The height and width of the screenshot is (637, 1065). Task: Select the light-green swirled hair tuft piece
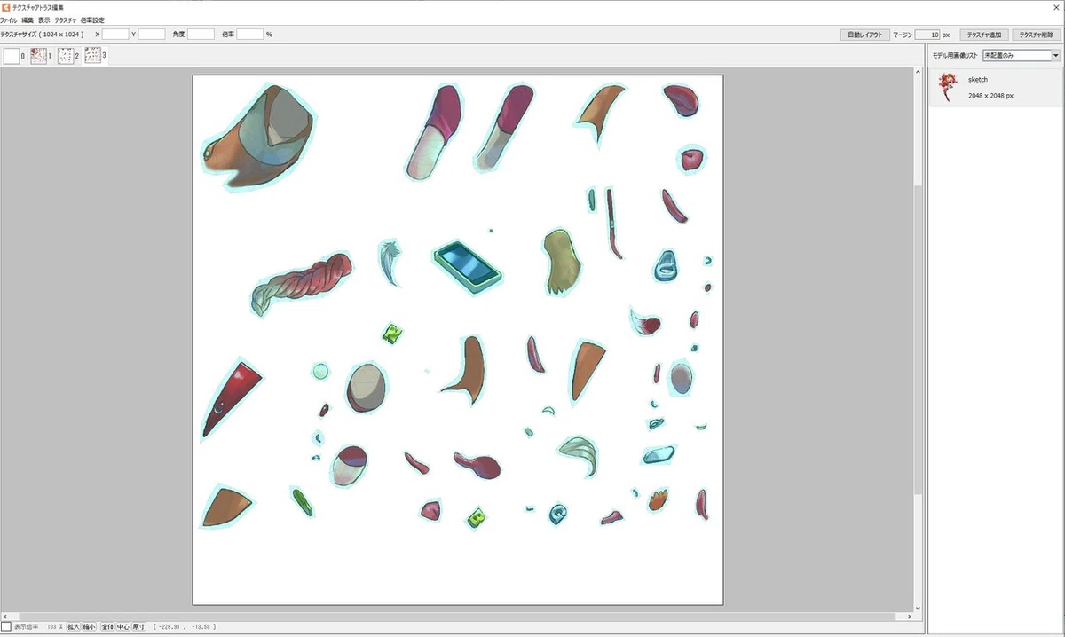[579, 454]
